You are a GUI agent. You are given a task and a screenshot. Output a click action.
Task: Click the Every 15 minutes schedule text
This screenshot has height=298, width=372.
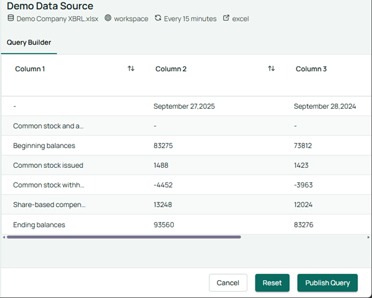coord(190,19)
